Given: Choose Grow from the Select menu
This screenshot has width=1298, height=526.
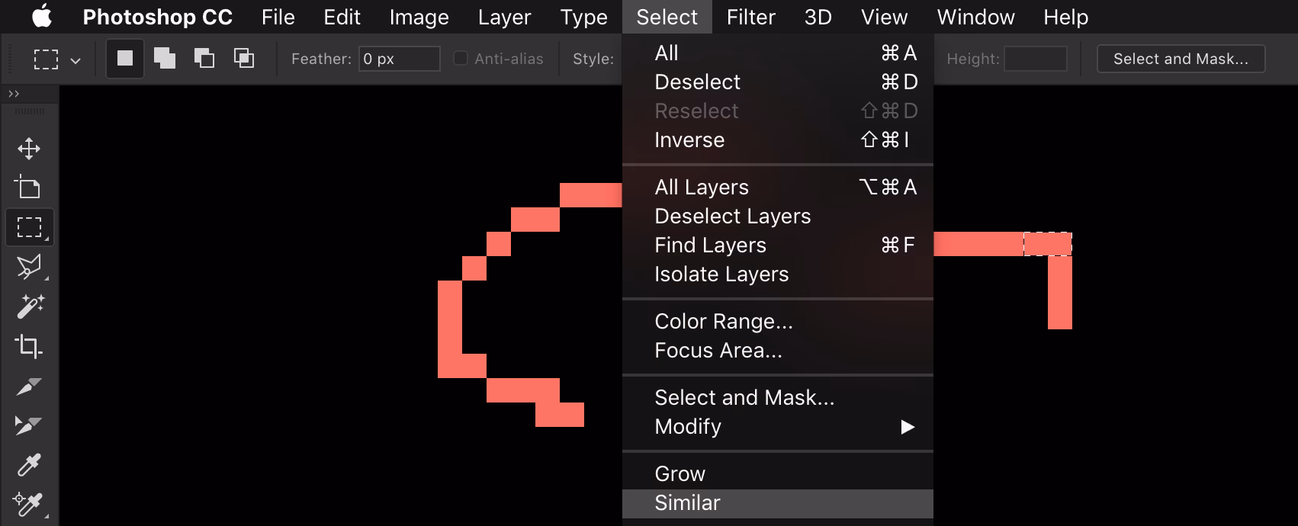Looking at the screenshot, I should tap(778, 473).
